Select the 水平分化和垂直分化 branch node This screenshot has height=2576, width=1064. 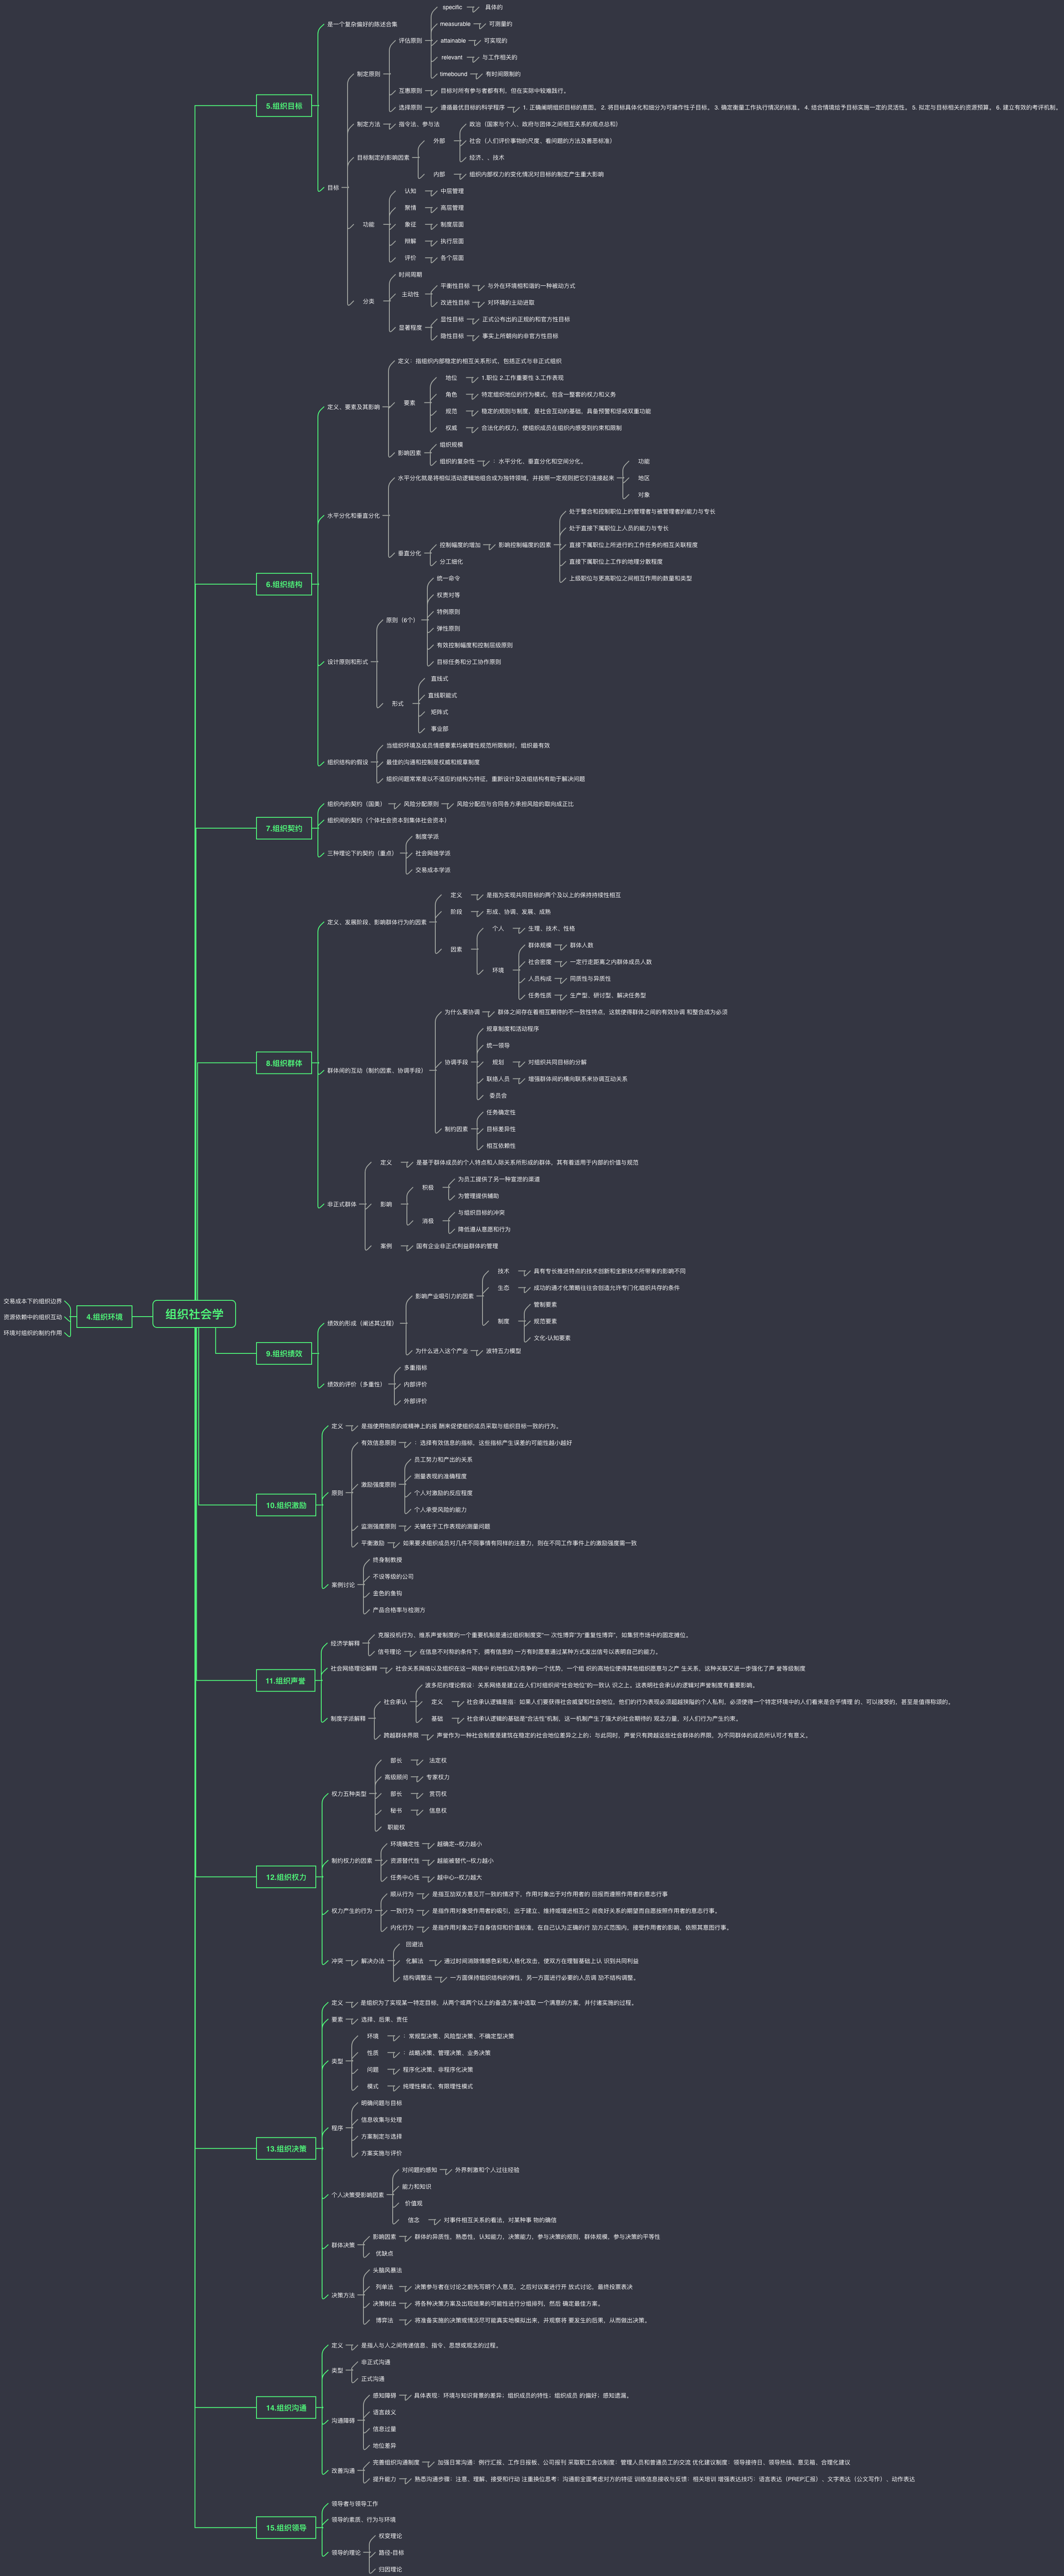353,516
